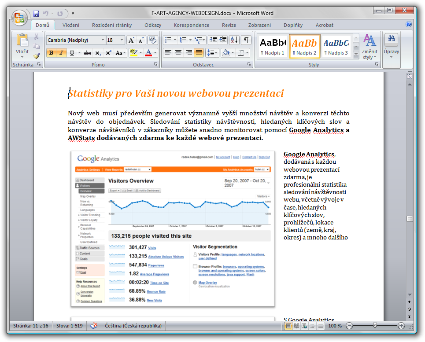Screen dimensions: 425x342
Task: Switch to Web Layout view
Action: [304, 326]
